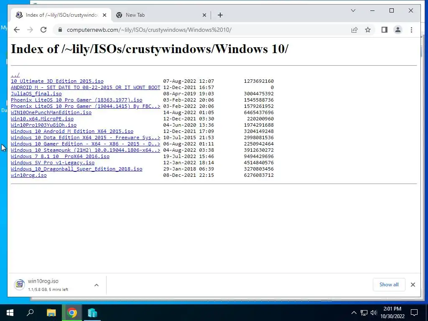Open taskbar Search magnifier

pos(30,313)
